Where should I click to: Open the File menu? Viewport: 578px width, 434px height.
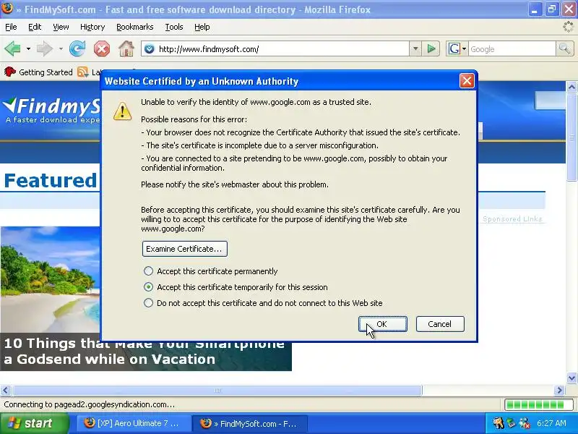(x=11, y=27)
